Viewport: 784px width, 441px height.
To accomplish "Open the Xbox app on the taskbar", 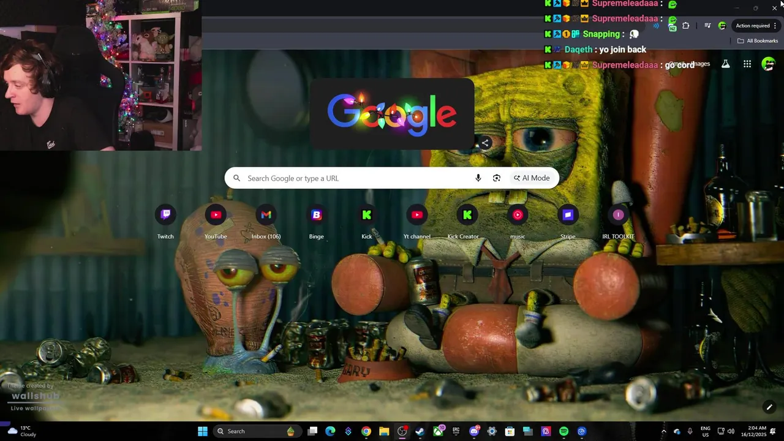I will pos(439,431).
